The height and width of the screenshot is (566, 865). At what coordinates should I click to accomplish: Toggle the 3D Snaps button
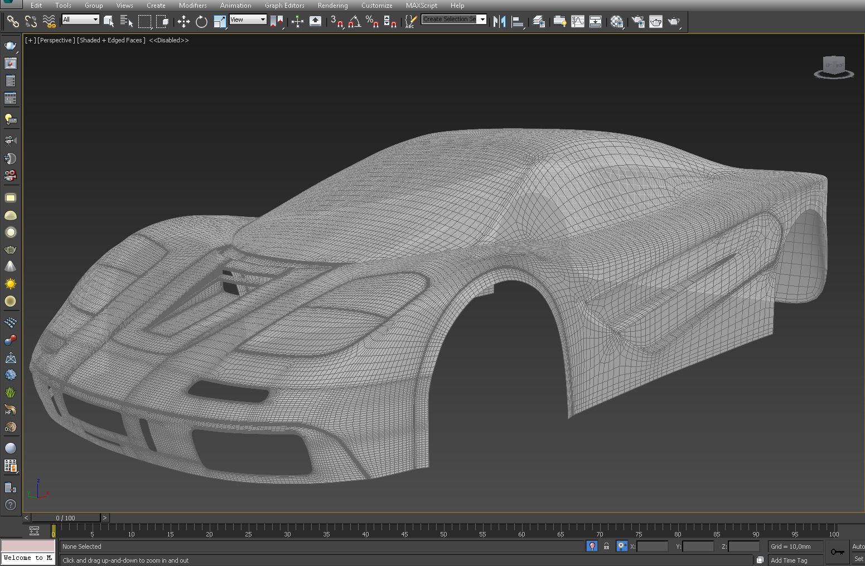point(336,22)
